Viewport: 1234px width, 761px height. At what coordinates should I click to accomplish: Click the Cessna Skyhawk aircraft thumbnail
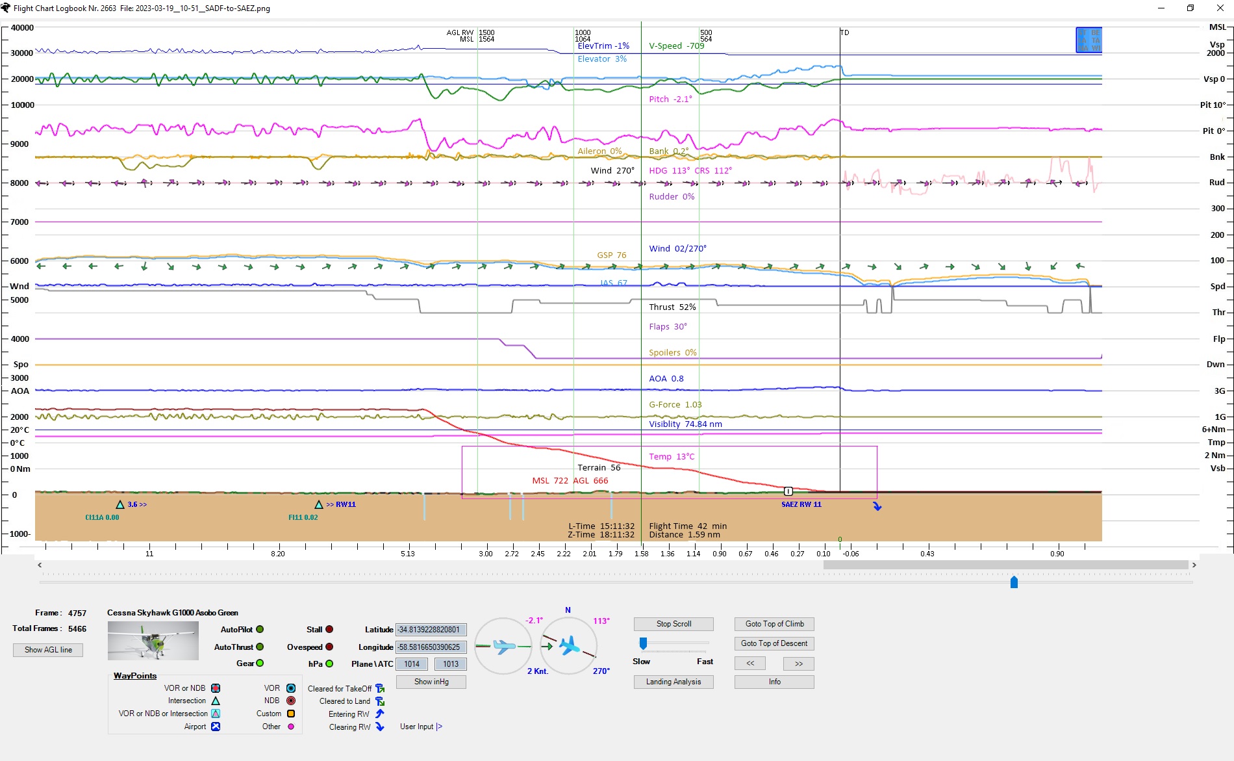[153, 640]
